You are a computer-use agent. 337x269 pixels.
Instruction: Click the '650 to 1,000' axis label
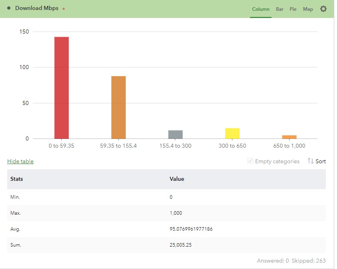(289, 146)
